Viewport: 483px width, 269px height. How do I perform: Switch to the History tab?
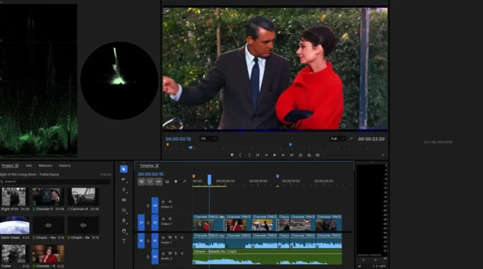click(x=65, y=166)
